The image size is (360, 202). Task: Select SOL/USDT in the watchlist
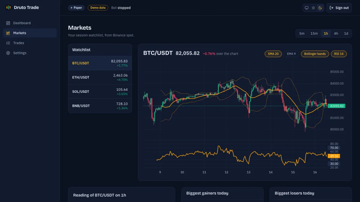(100, 92)
